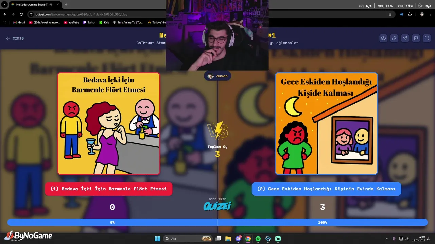The height and width of the screenshot is (244, 435).
Task: Open the network icon in system tray
Action: [x=401, y=239]
